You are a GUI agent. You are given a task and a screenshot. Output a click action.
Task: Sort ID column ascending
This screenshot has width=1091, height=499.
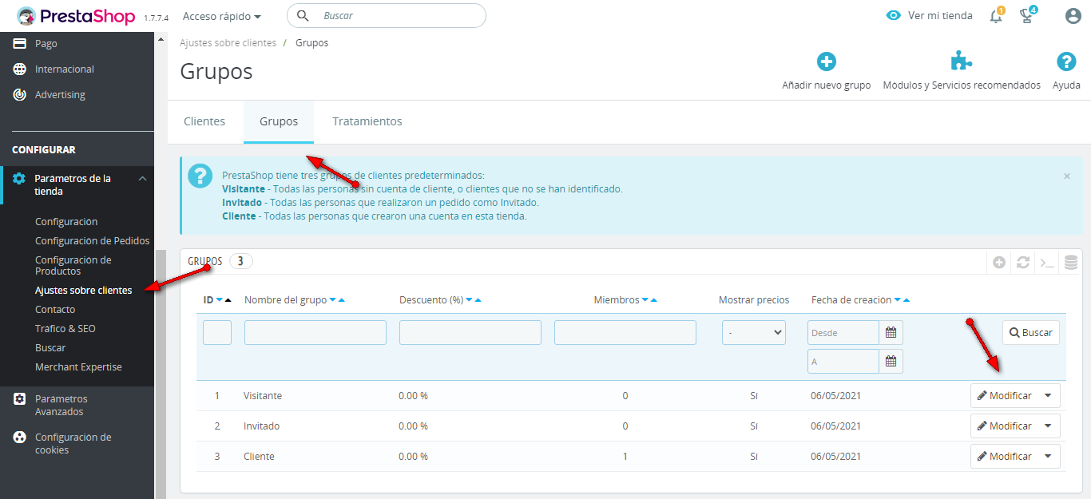pyautogui.click(x=228, y=300)
